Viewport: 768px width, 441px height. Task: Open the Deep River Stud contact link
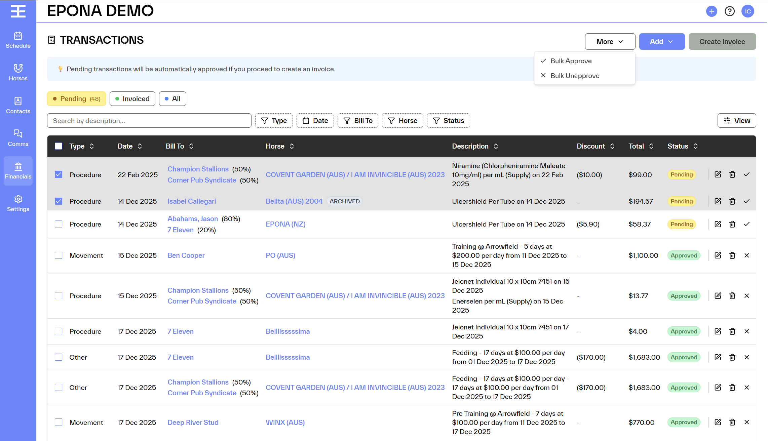[193, 423]
